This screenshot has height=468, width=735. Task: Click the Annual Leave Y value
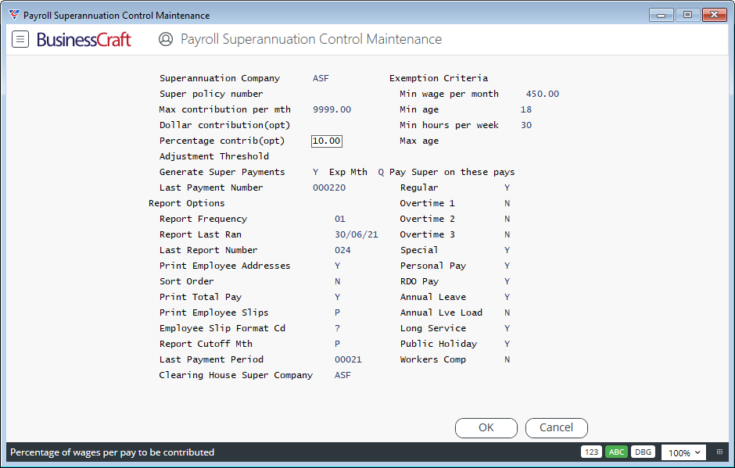pyautogui.click(x=507, y=297)
